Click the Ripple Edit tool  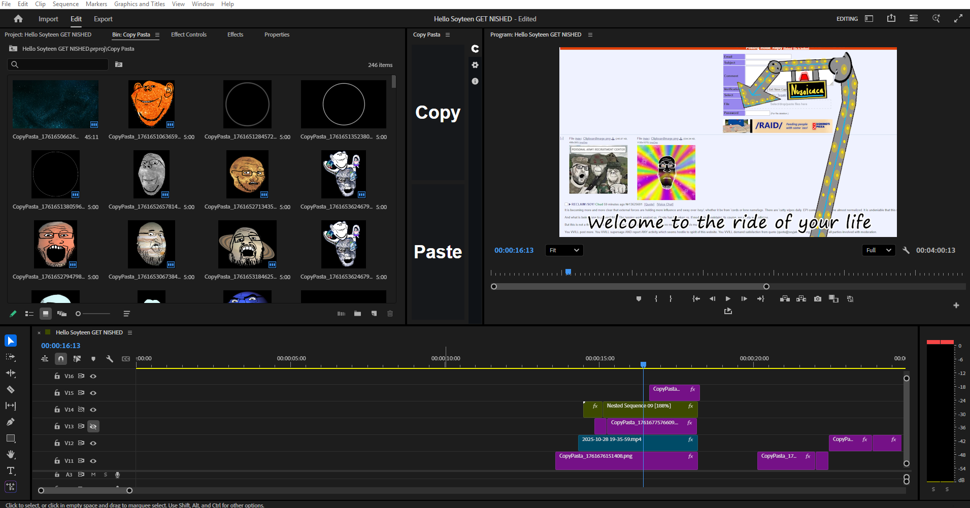[10, 373]
